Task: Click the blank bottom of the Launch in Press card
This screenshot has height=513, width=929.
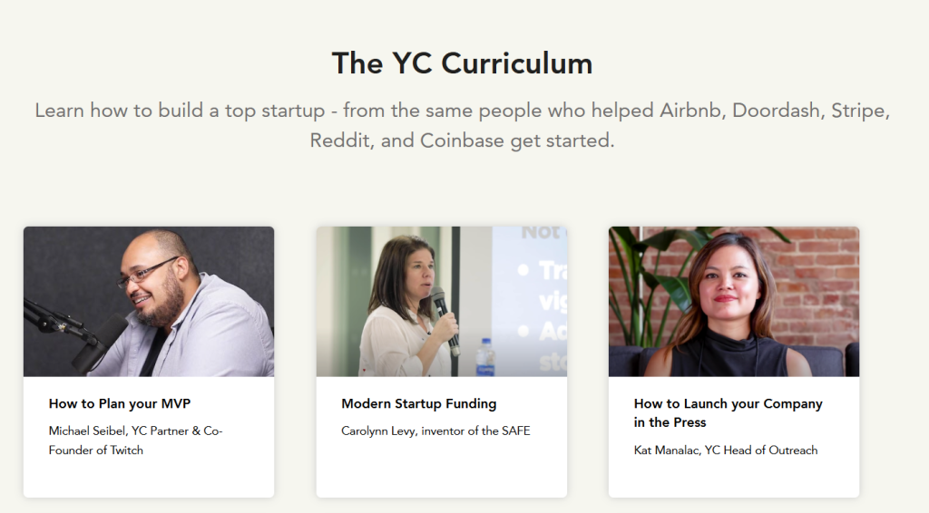Action: [733, 478]
